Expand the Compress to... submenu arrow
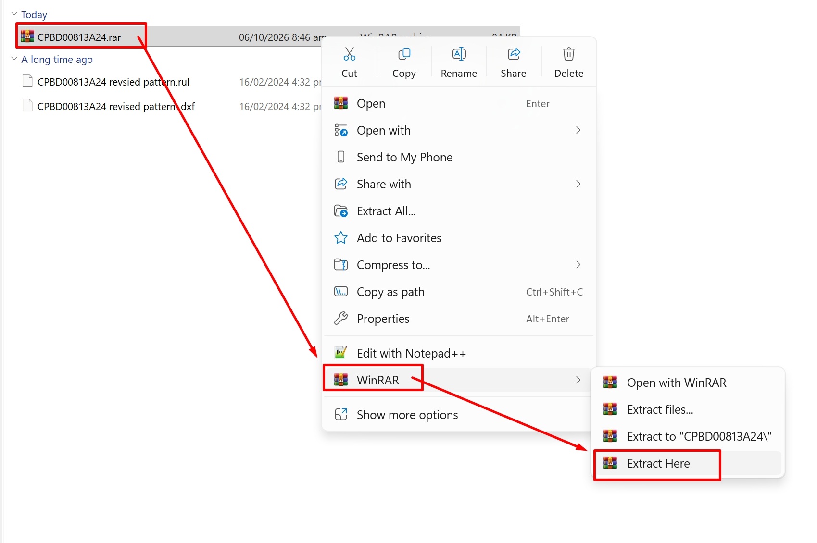 (x=578, y=265)
